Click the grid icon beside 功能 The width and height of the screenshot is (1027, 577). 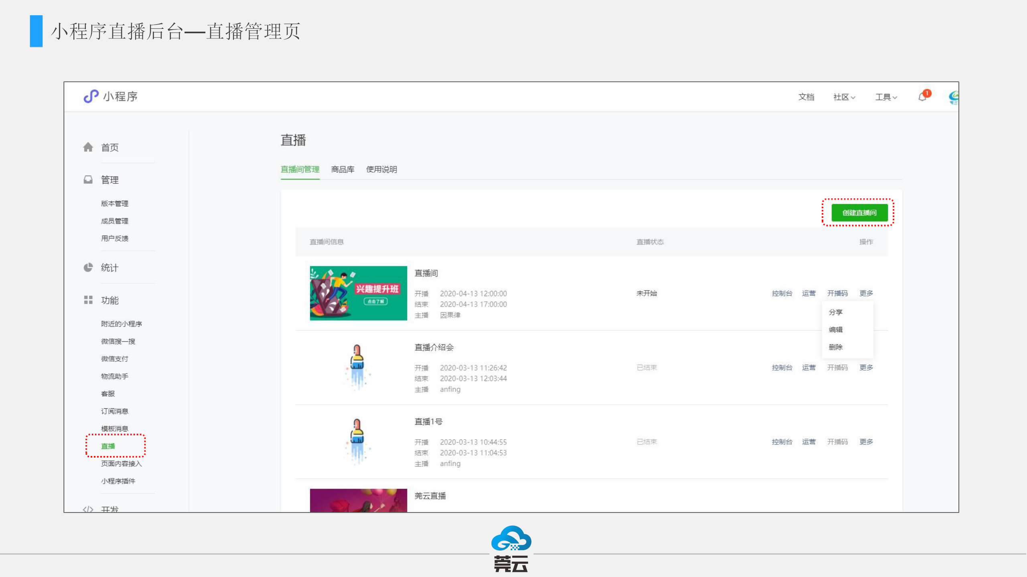[88, 300]
